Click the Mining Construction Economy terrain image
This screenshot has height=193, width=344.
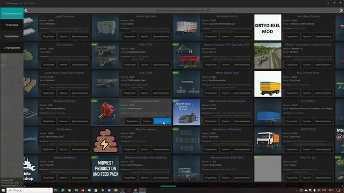pos(268,56)
